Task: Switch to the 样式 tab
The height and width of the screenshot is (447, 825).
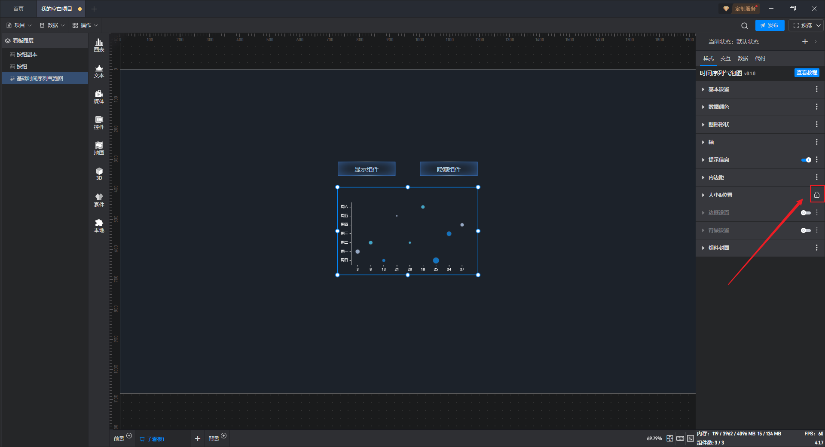Action: [x=709, y=58]
